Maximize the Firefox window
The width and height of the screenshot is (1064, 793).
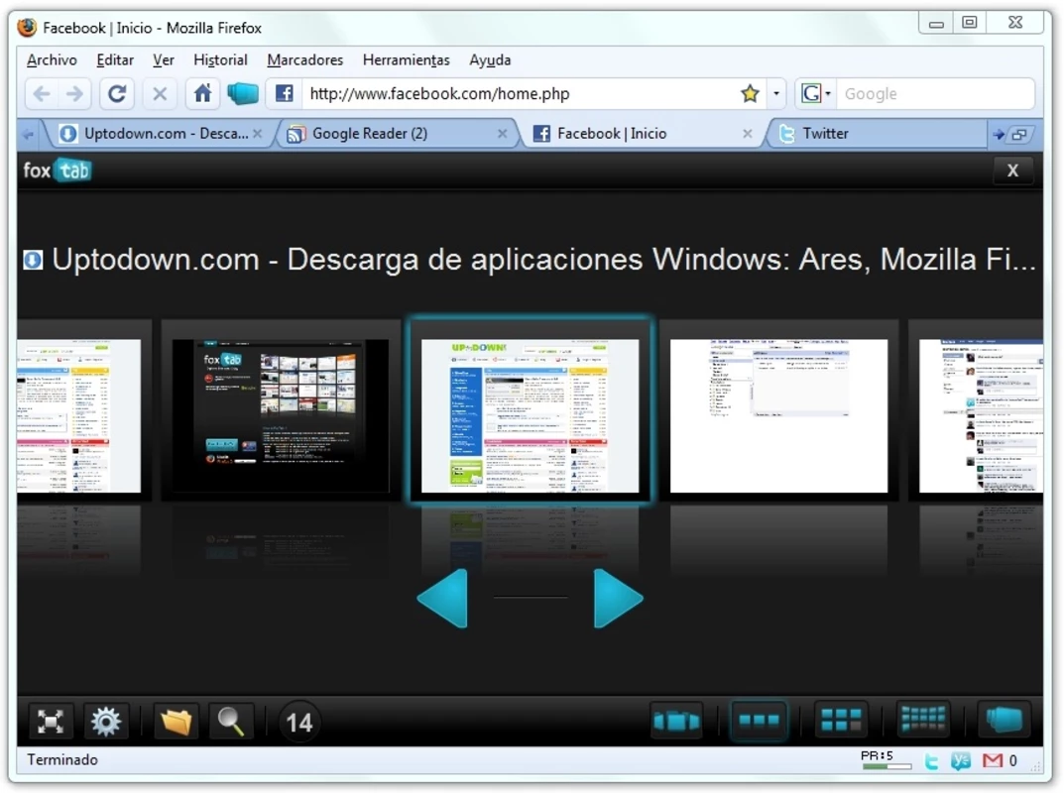970,23
